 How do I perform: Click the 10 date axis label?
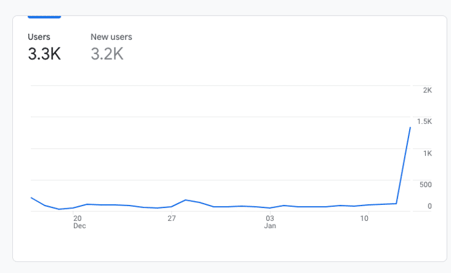364,218
